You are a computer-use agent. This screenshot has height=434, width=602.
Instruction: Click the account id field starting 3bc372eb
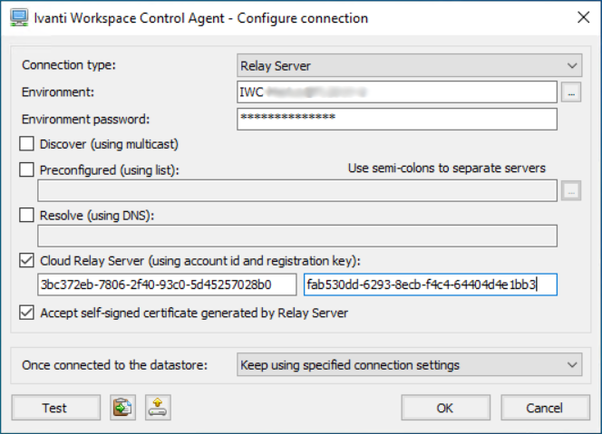[167, 285]
